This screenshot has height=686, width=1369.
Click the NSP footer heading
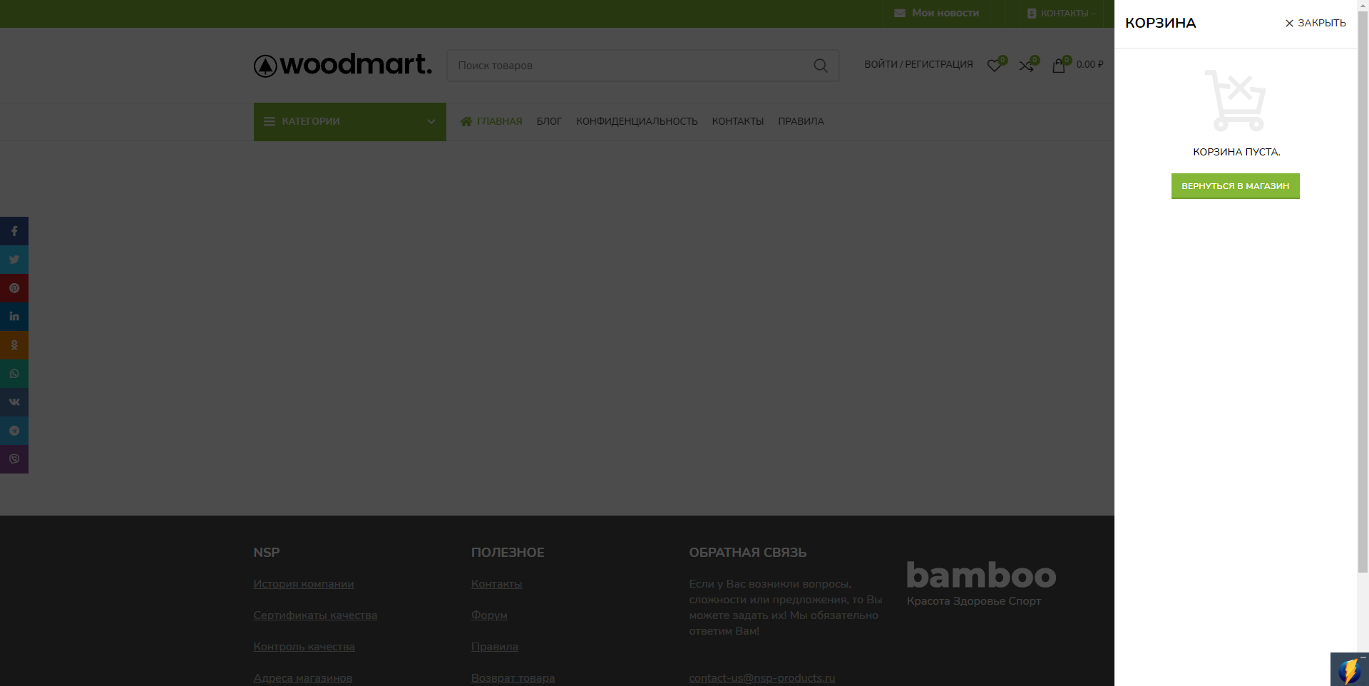pyautogui.click(x=267, y=553)
